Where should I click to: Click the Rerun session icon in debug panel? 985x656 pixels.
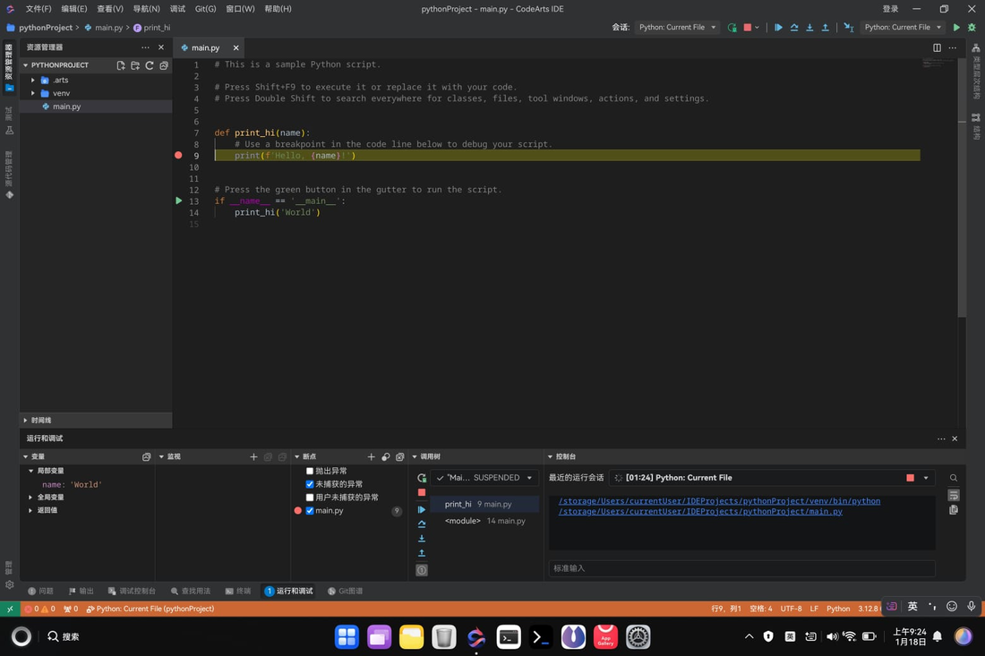tap(421, 478)
